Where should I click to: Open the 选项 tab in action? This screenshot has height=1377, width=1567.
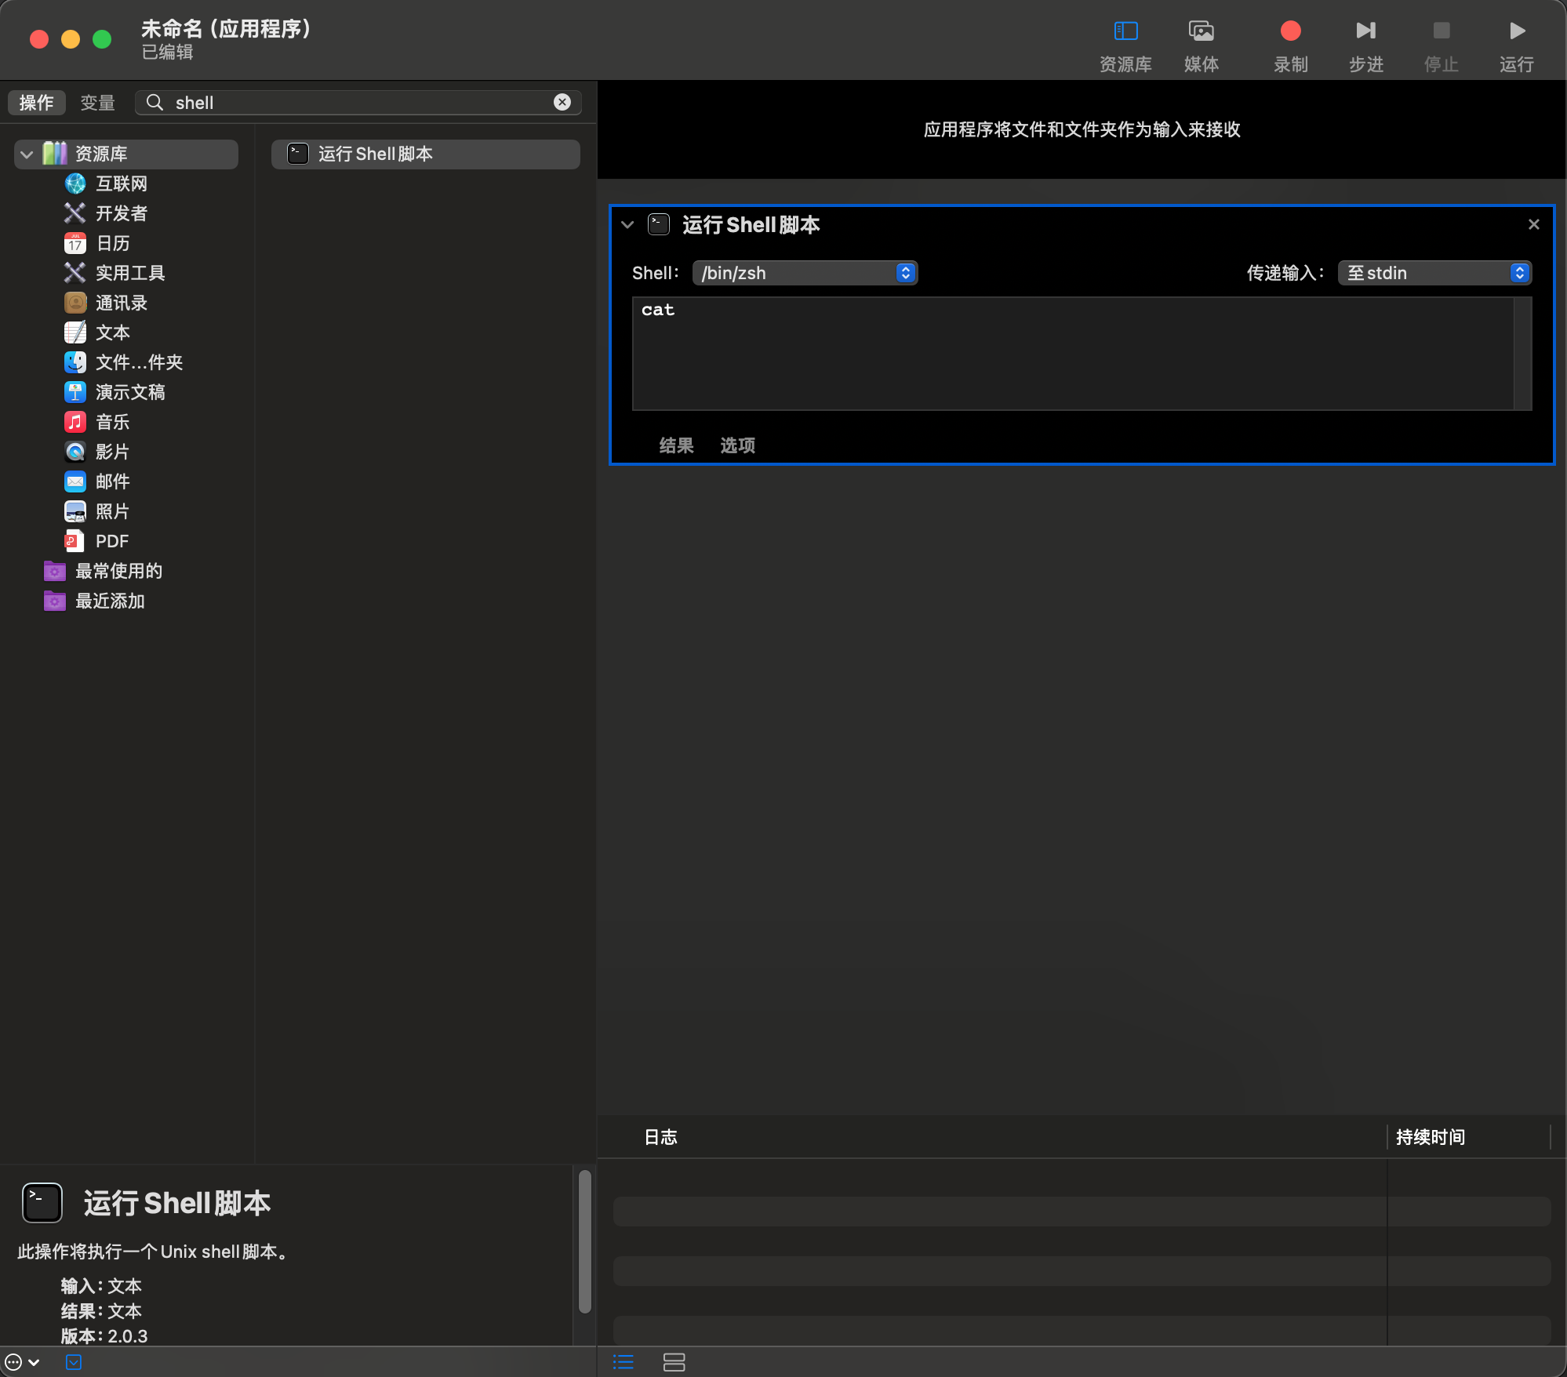(737, 445)
